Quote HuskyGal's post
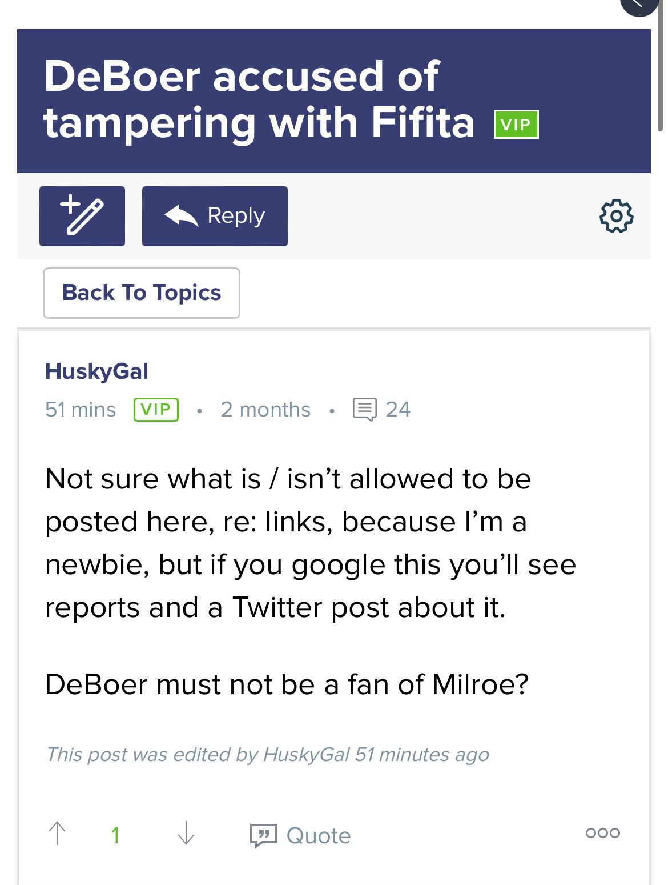This screenshot has width=668, height=885. pyautogui.click(x=300, y=835)
